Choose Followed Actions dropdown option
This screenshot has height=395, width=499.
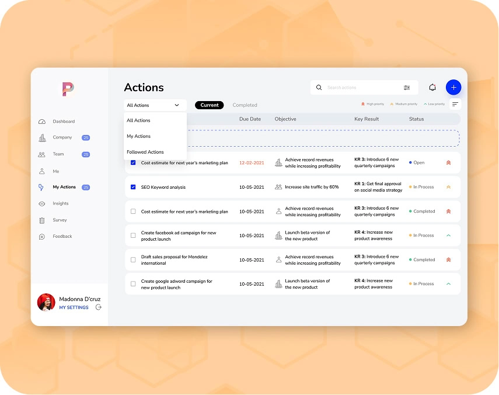click(x=145, y=152)
